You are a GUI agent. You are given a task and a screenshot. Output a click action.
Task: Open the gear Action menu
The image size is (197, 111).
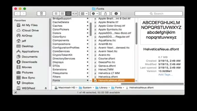(x=95, y=14)
